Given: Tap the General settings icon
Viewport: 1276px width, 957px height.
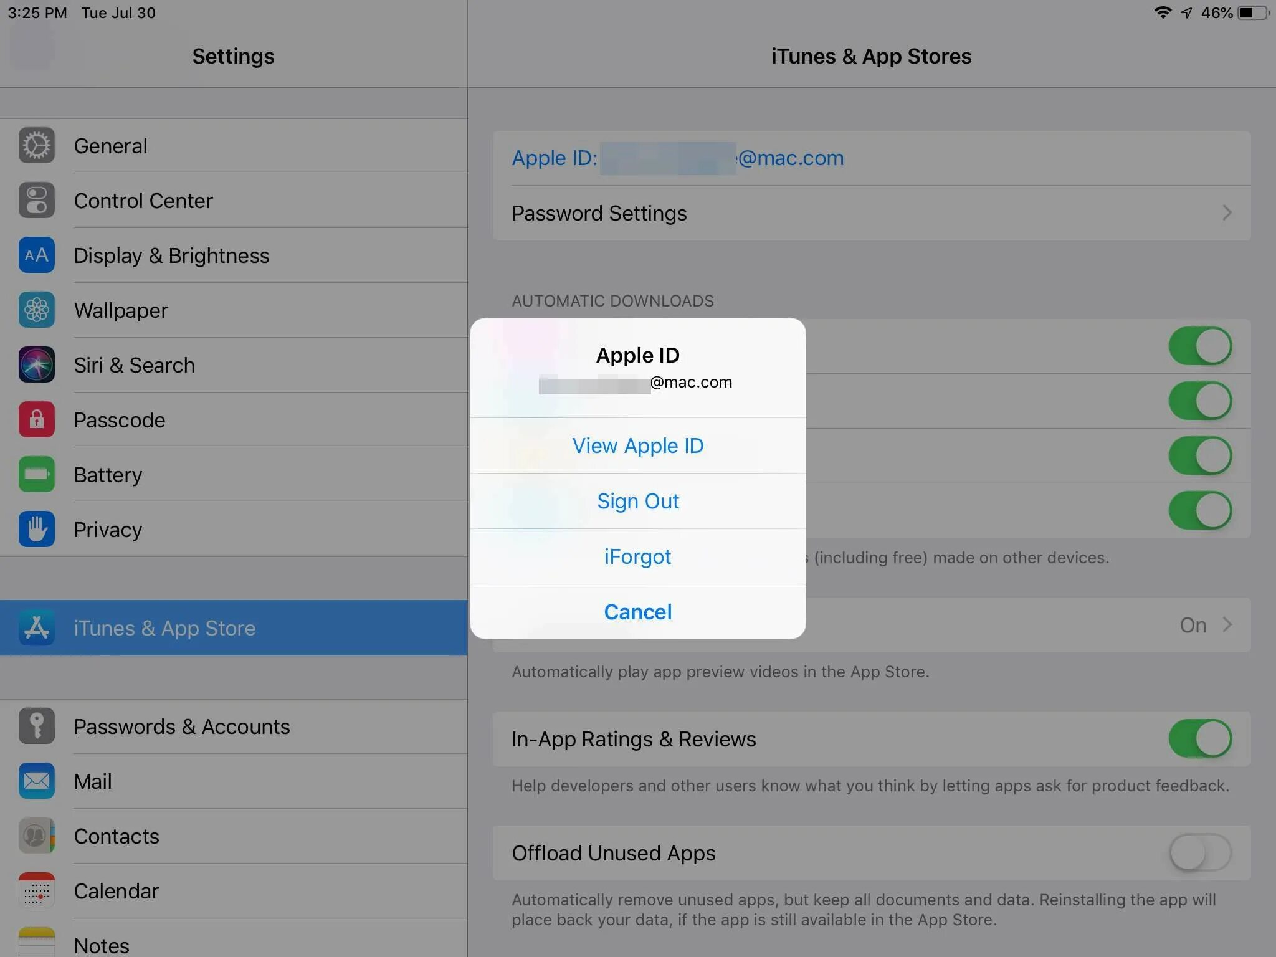Looking at the screenshot, I should coord(36,146).
